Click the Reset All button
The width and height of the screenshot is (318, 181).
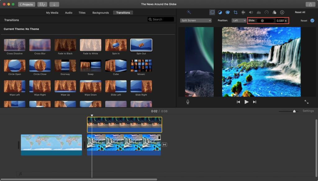point(300,12)
